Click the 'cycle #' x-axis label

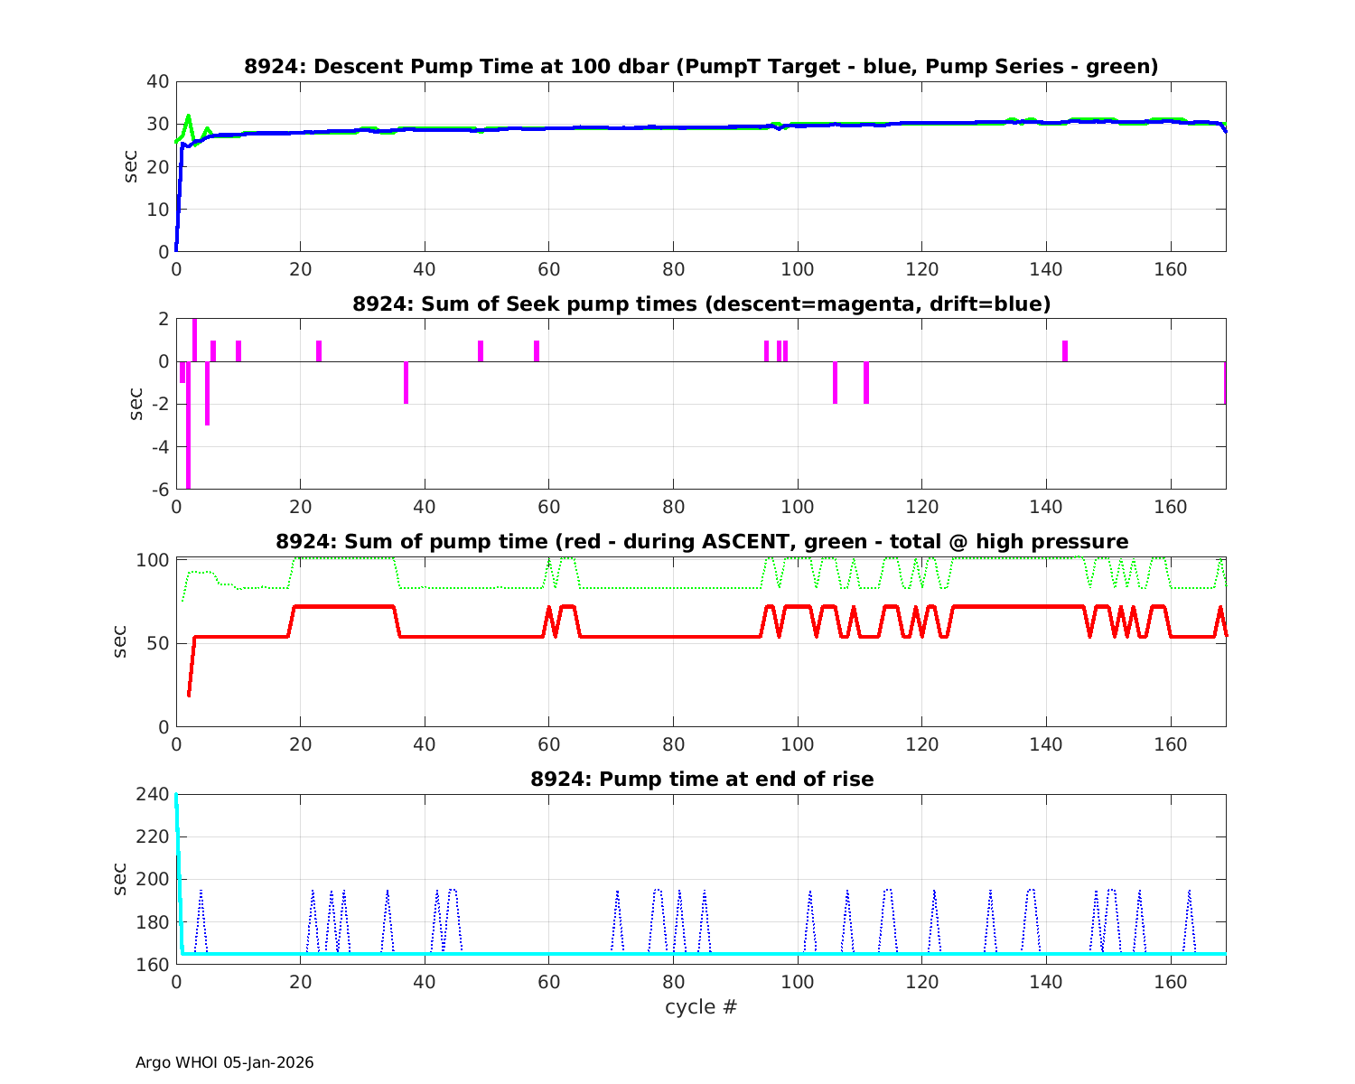coord(701,1007)
